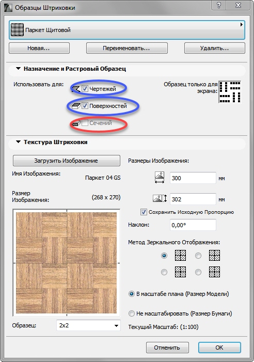Collapse the Текстура Штриховки section

point(18,142)
